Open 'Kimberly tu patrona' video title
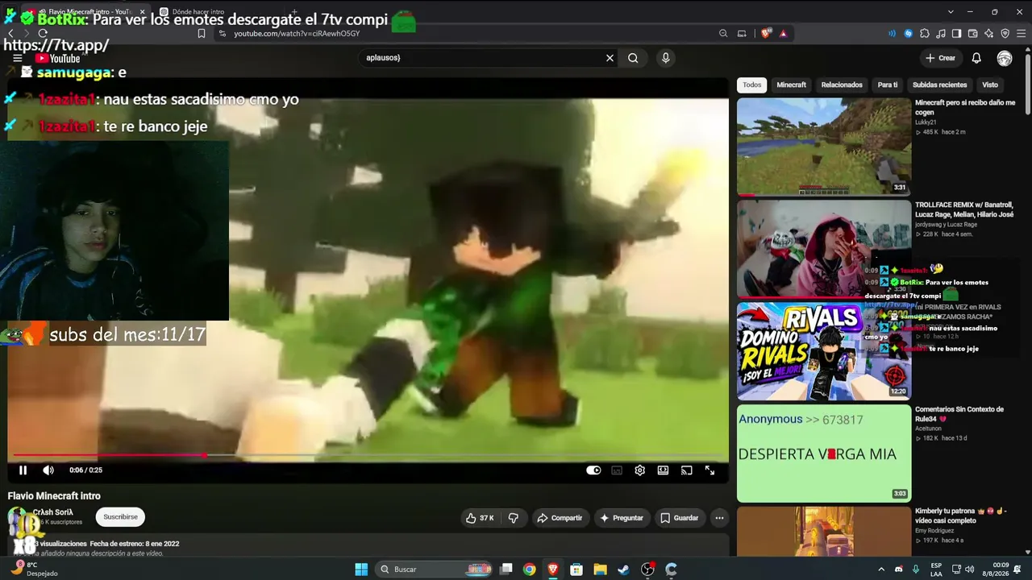Viewport: 1032px width, 580px height. point(961,516)
